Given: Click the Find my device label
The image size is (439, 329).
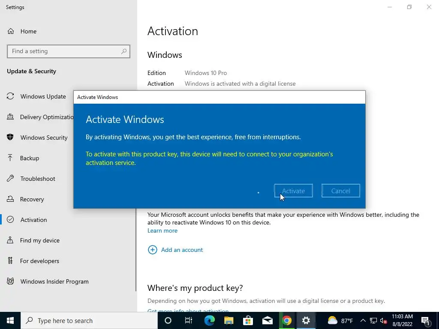Looking at the screenshot, I should (40, 240).
